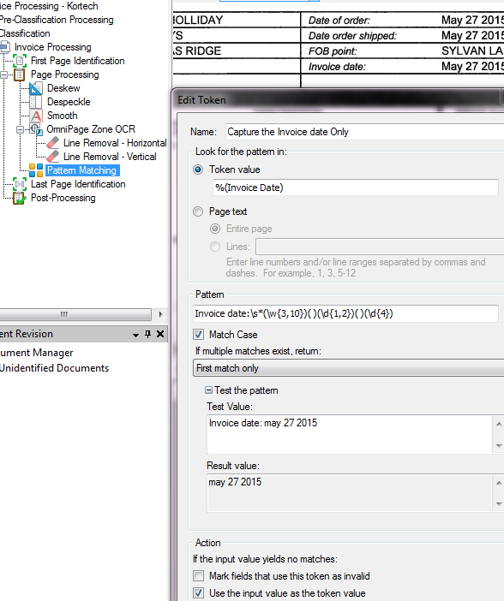
Task: Collapse the Test the pattern section
Action: pos(208,390)
